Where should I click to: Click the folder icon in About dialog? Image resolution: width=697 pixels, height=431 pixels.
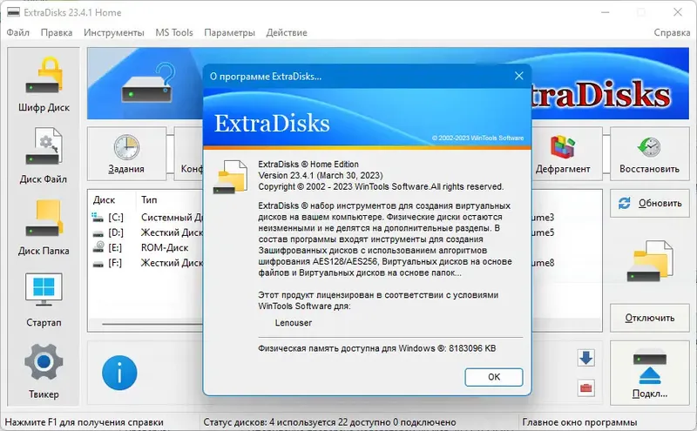click(x=230, y=178)
